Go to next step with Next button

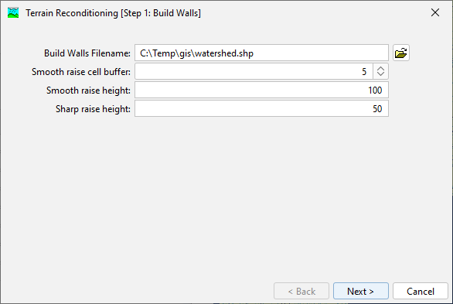coord(360,291)
